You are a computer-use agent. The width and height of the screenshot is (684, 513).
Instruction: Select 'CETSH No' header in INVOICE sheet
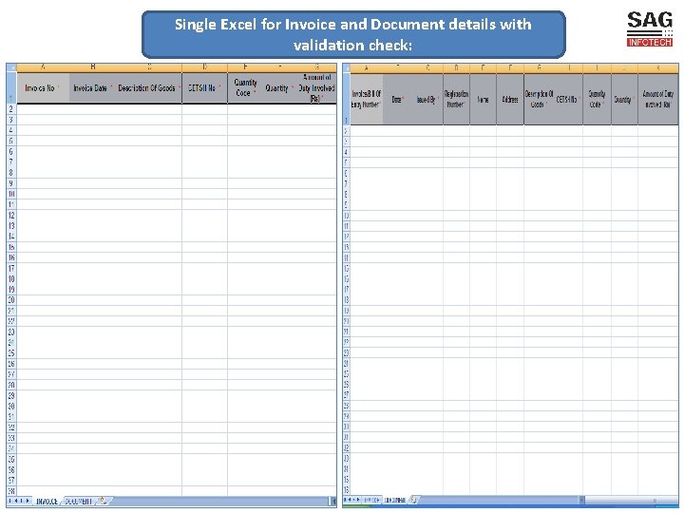[x=204, y=88]
